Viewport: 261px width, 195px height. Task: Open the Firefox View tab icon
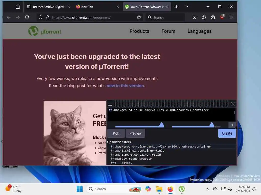(18, 7)
